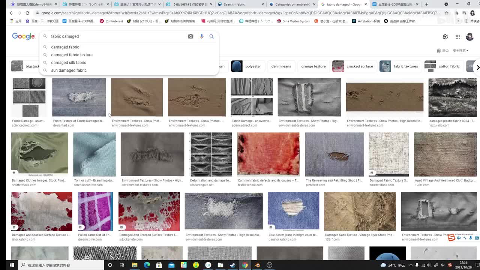Open Task View on the taskbar

(x=122, y=265)
